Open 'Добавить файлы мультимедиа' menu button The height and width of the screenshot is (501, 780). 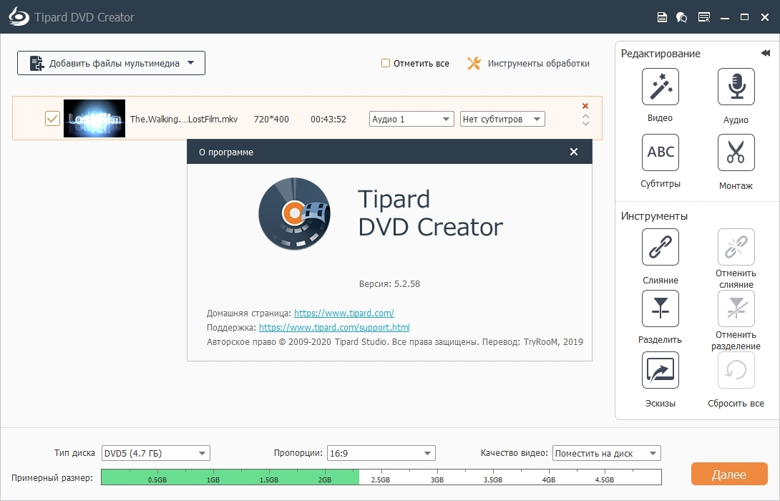pos(111,63)
